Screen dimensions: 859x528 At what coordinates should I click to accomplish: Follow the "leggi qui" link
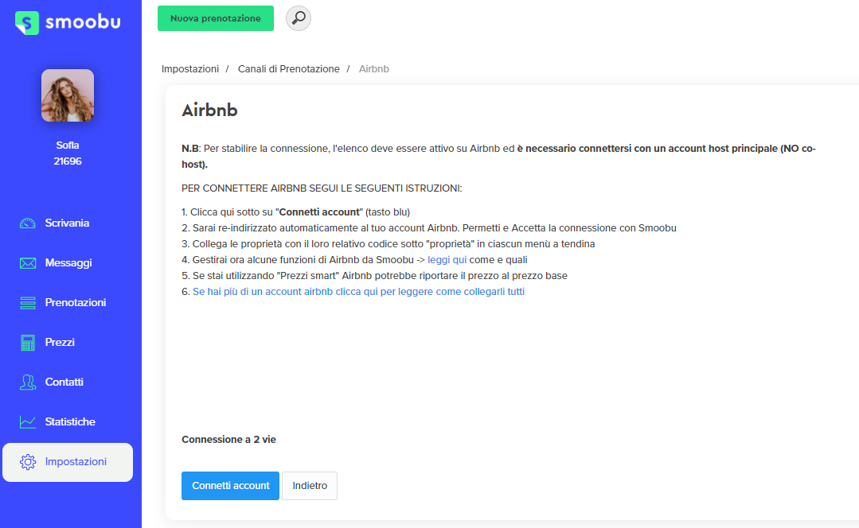pyautogui.click(x=447, y=260)
